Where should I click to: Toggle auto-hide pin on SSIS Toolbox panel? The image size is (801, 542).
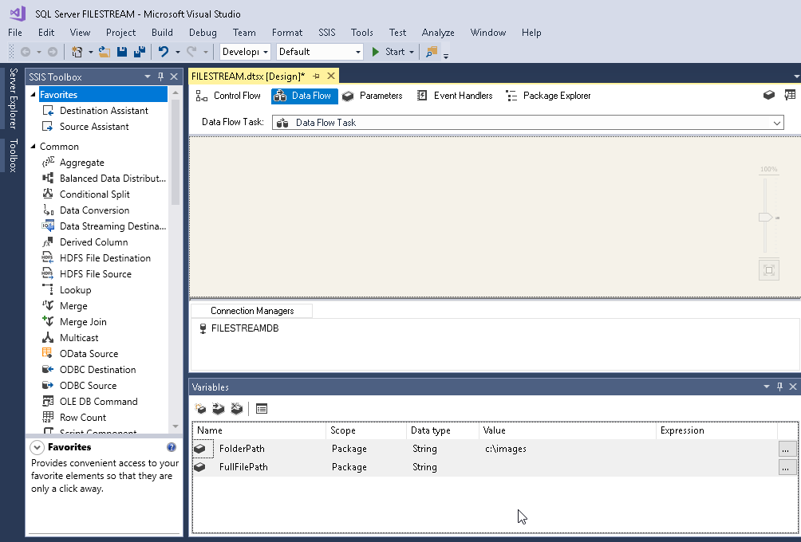[160, 77]
